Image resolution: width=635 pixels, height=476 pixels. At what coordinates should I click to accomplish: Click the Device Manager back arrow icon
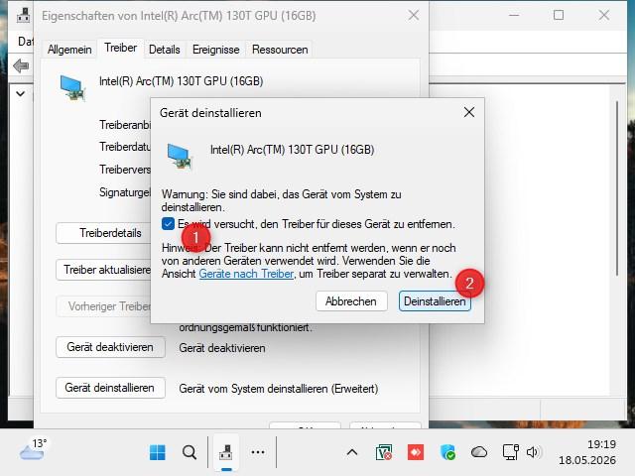(21, 65)
